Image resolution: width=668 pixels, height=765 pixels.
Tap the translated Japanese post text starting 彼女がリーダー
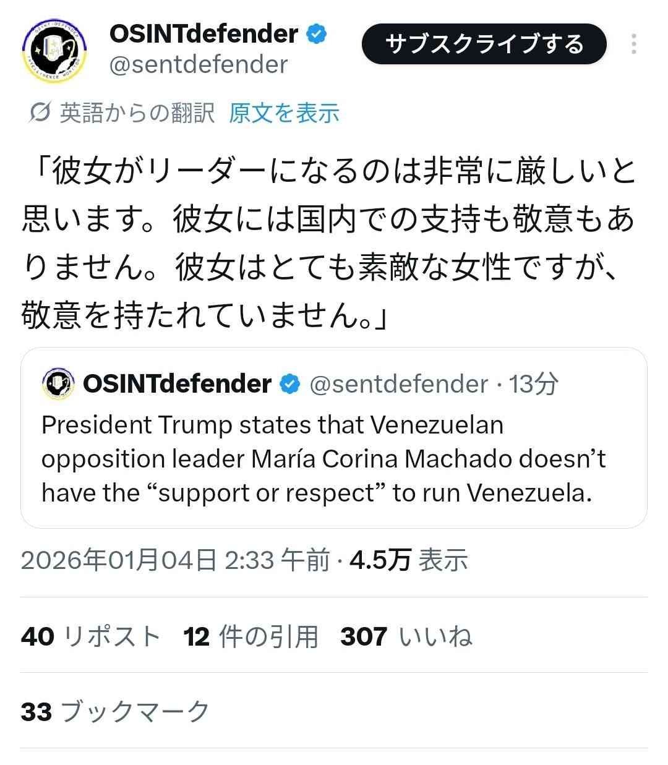tap(328, 243)
